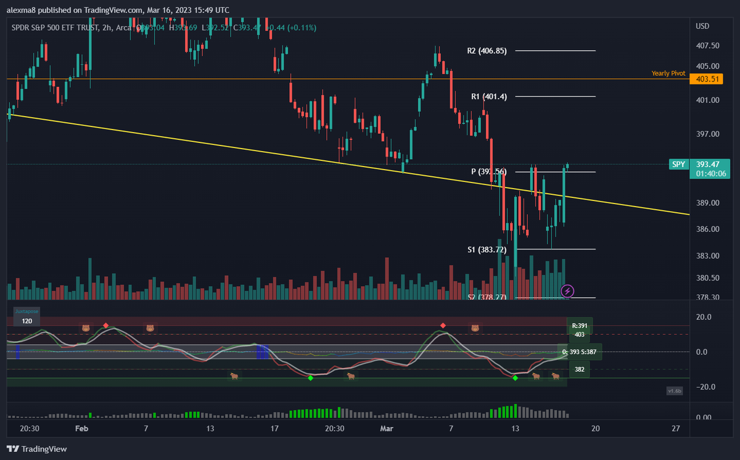Viewport: 740px width, 460px height.
Task: Select the white R2 level line
Action: click(556, 51)
